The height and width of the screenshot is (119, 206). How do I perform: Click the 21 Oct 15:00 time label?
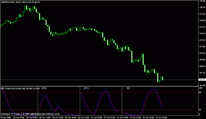coord(135,118)
